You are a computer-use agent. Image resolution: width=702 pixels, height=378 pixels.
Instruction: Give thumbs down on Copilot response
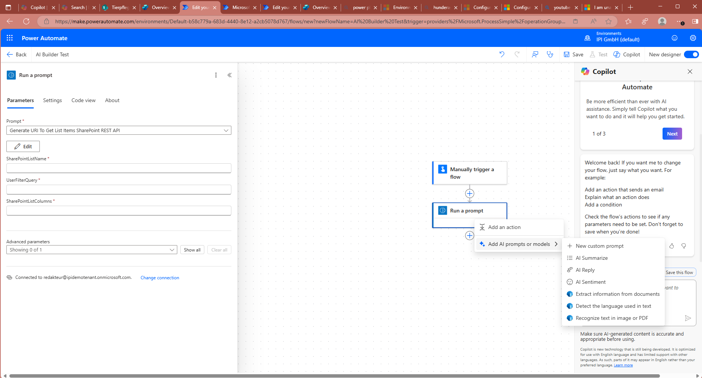684,246
